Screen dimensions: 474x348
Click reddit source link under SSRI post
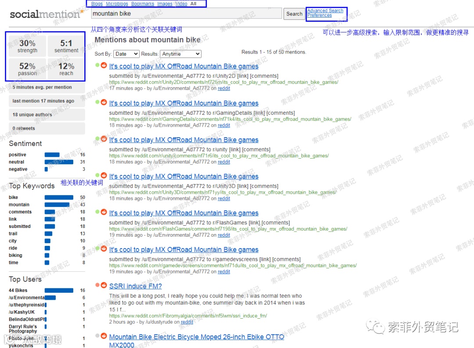(187, 322)
